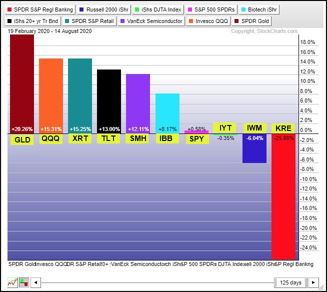Click the right scroll arrow on date slider

313,282
